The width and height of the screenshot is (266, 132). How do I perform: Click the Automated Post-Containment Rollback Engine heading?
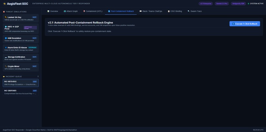[81, 22]
